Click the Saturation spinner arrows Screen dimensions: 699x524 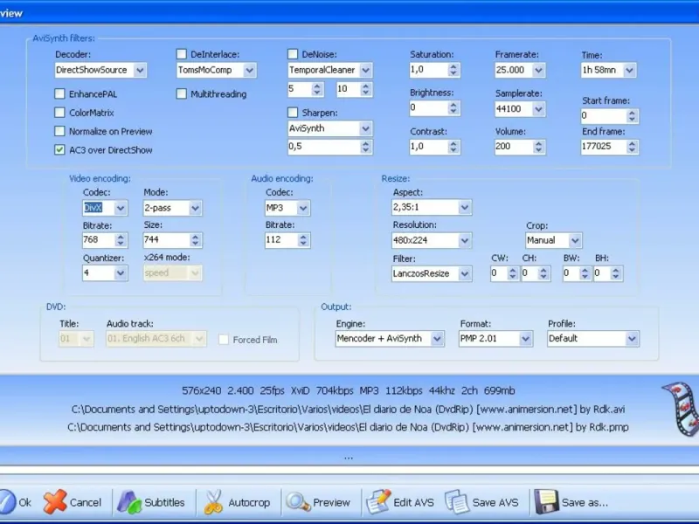tap(453, 70)
